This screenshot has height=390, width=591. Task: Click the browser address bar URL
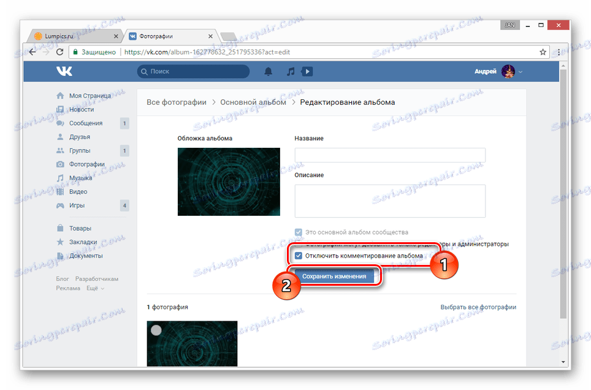(x=207, y=52)
